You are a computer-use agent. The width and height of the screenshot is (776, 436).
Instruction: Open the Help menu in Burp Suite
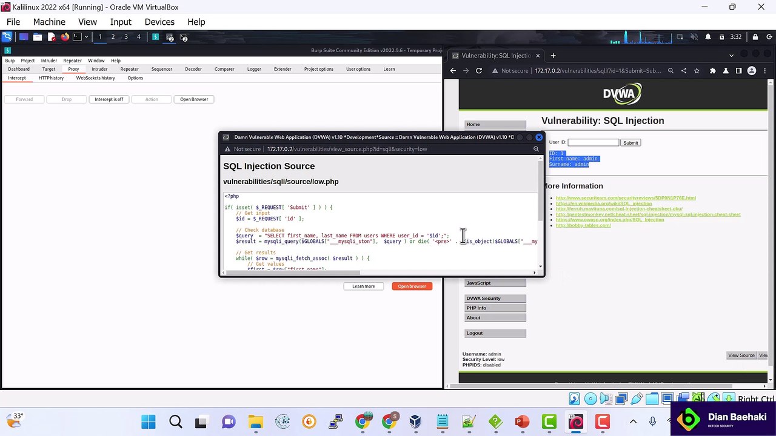116,61
